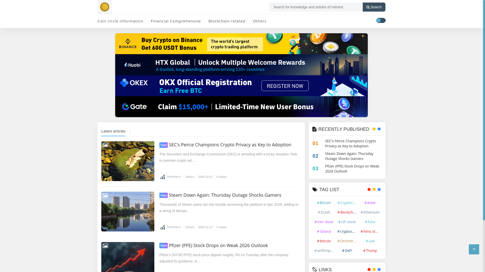This screenshot has width=485, height=272.
Task: Select the #fubo tag
Action: click(x=370, y=222)
